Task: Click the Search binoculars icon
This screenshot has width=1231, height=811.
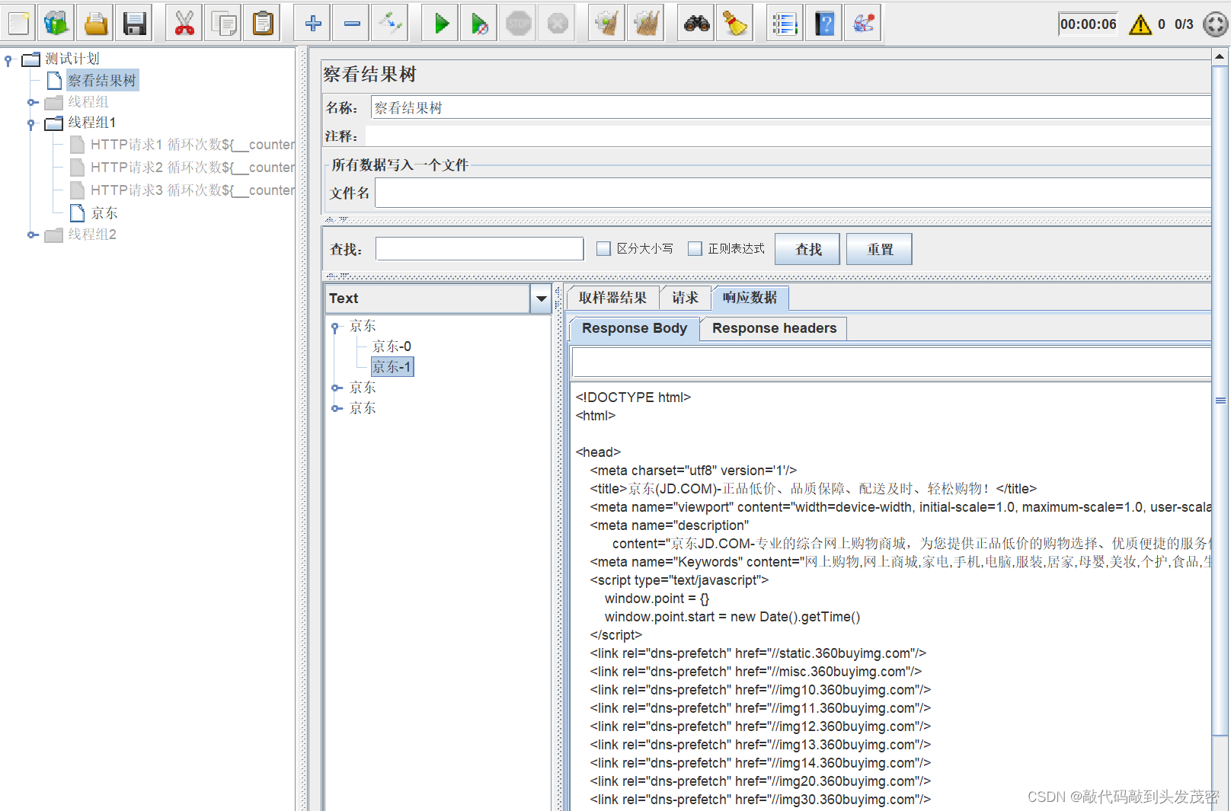Action: coord(696,24)
